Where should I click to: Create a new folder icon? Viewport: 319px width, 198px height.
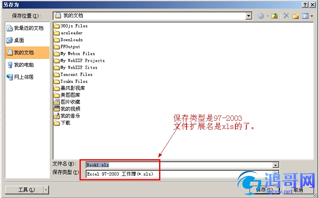coord(296,16)
